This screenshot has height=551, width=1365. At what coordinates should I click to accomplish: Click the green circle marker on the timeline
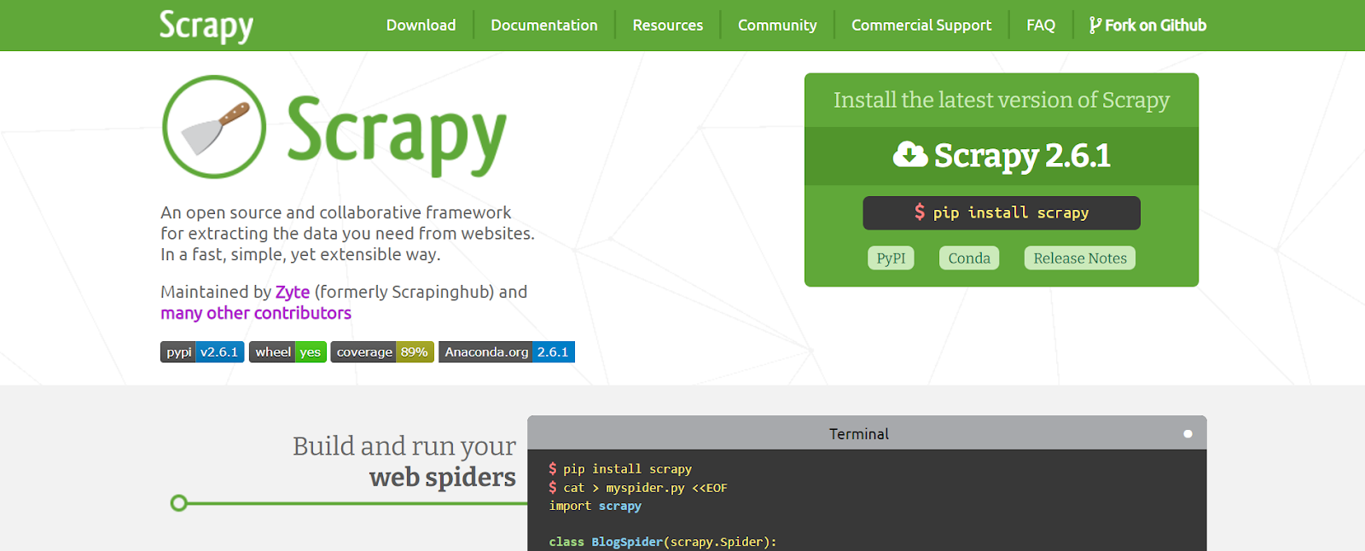pos(178,503)
